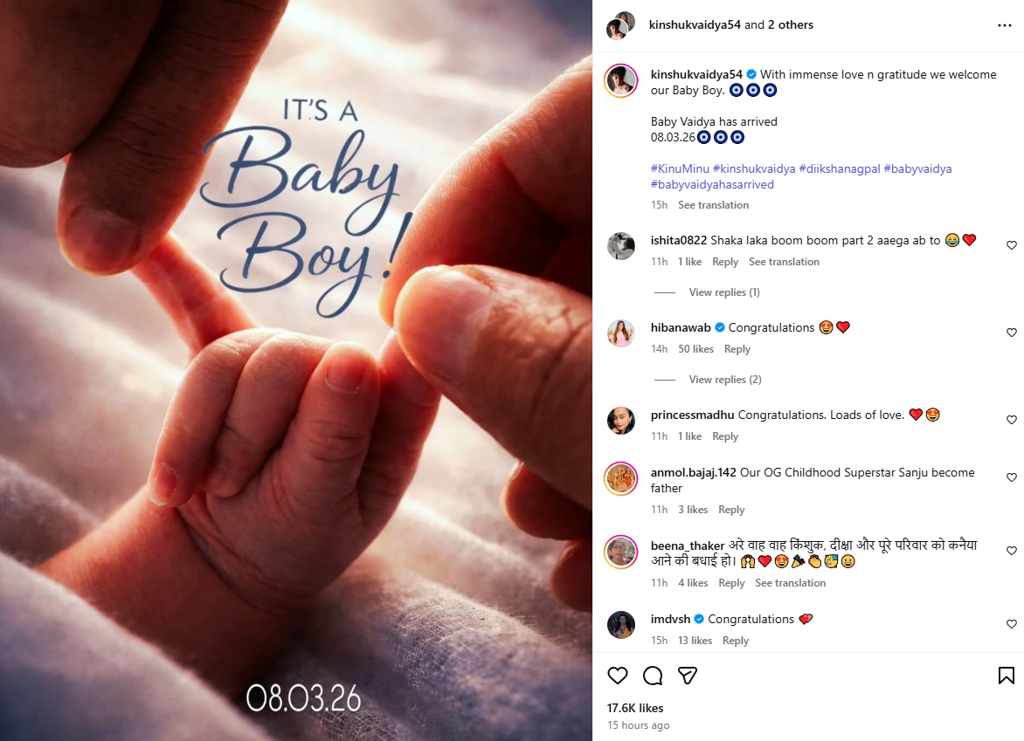Open hibanawab's profile avatar
This screenshot has width=1024, height=741.
point(621,333)
